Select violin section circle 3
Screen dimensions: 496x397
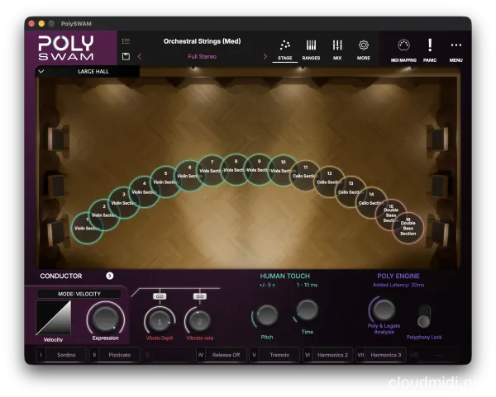point(124,202)
